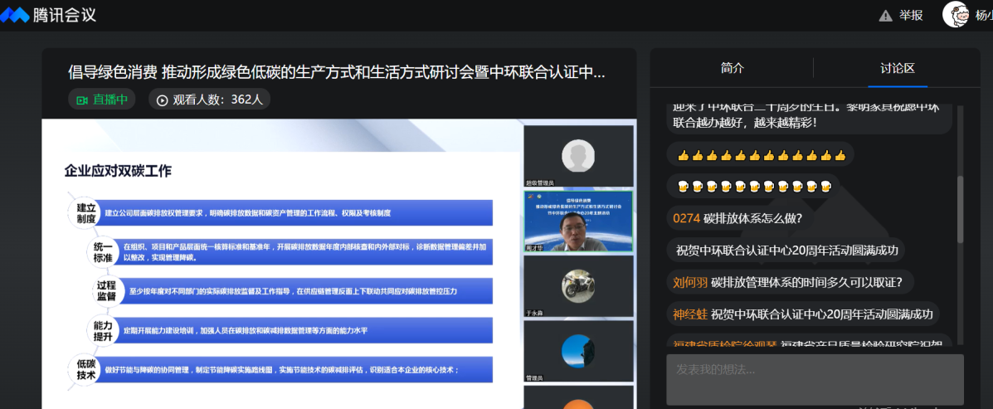The width and height of the screenshot is (993, 409).
Task: Switch to the 简介 tab
Action: [732, 68]
